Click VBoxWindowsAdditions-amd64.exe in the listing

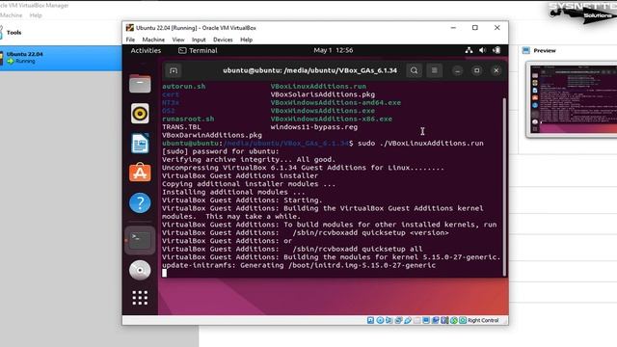[x=335, y=102]
